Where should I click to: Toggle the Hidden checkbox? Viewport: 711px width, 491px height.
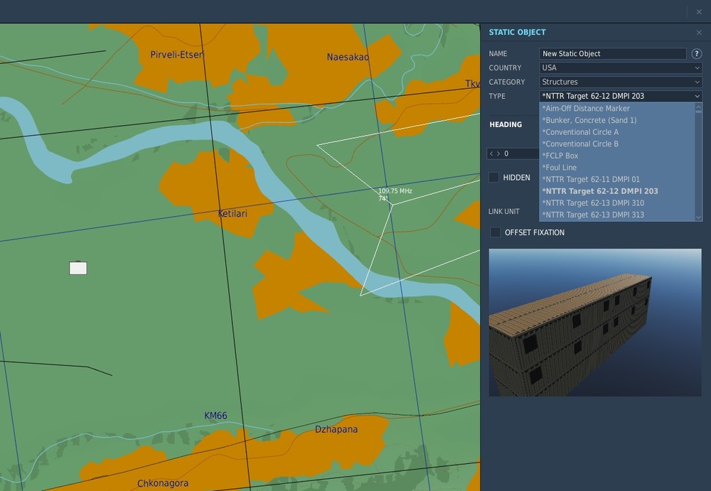point(494,177)
